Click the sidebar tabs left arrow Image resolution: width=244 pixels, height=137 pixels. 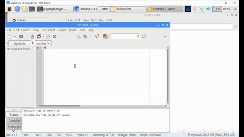[7, 43]
